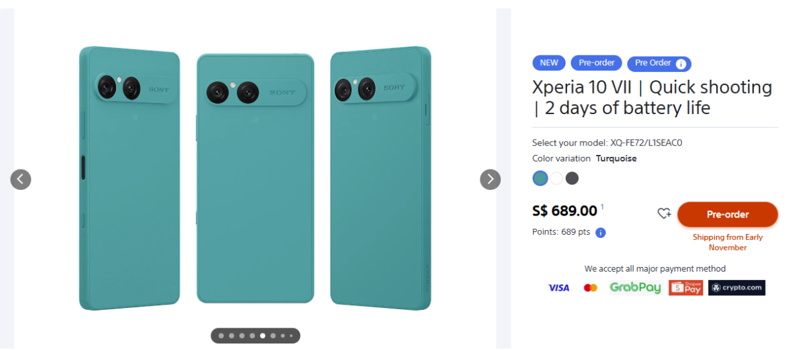Show the previous product image
792x350 pixels.
(x=20, y=179)
